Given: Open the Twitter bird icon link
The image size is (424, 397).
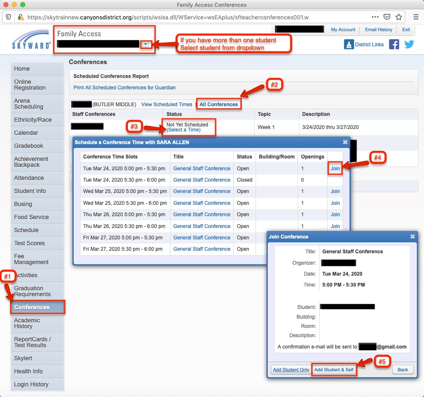Looking at the screenshot, I should 409,45.
